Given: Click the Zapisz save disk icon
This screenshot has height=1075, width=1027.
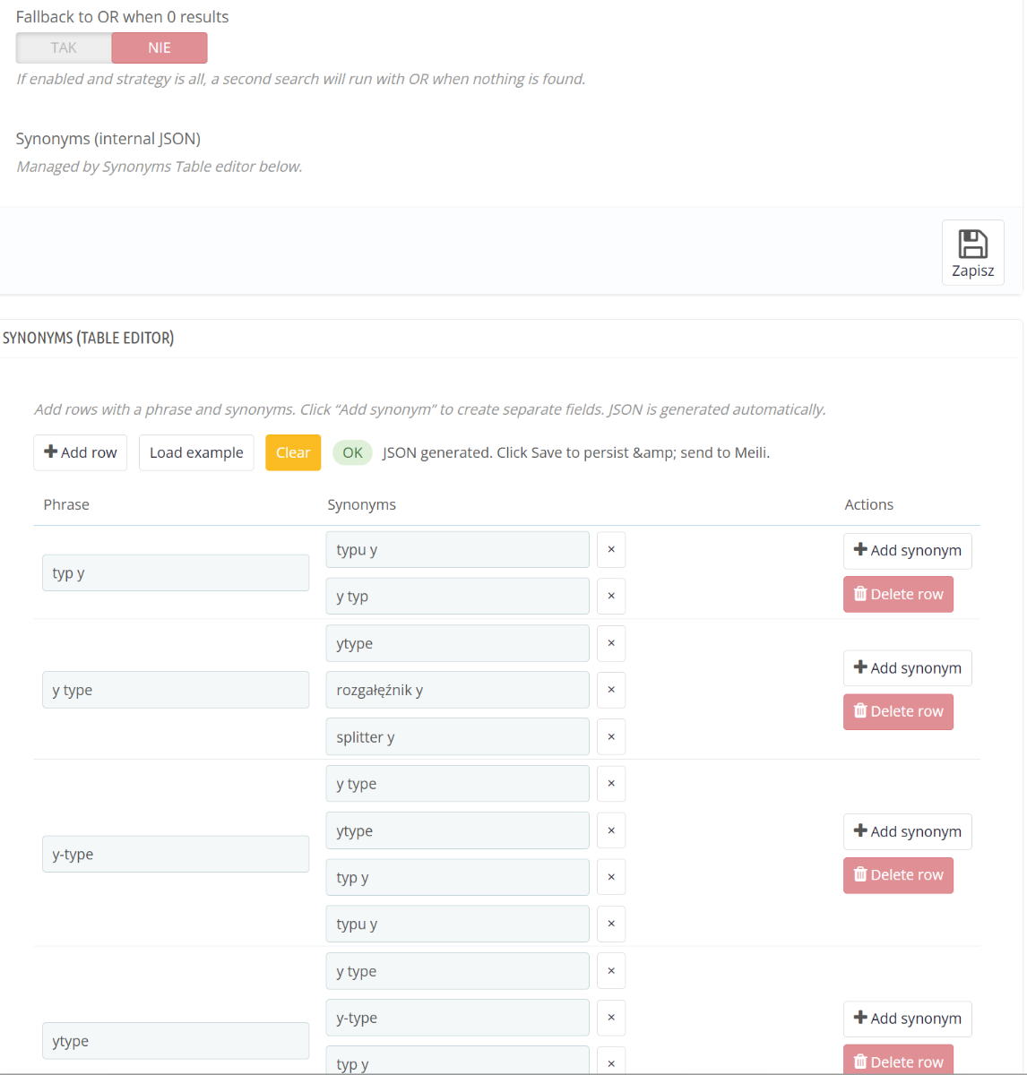Looking at the screenshot, I should [972, 244].
